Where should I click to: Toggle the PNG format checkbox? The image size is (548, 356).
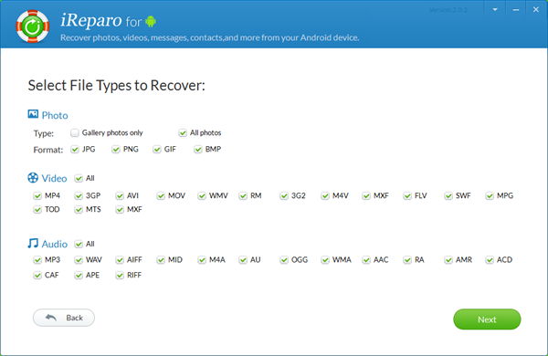pyautogui.click(x=116, y=150)
